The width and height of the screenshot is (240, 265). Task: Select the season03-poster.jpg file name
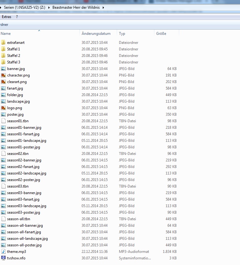pyautogui.click(x=24, y=212)
